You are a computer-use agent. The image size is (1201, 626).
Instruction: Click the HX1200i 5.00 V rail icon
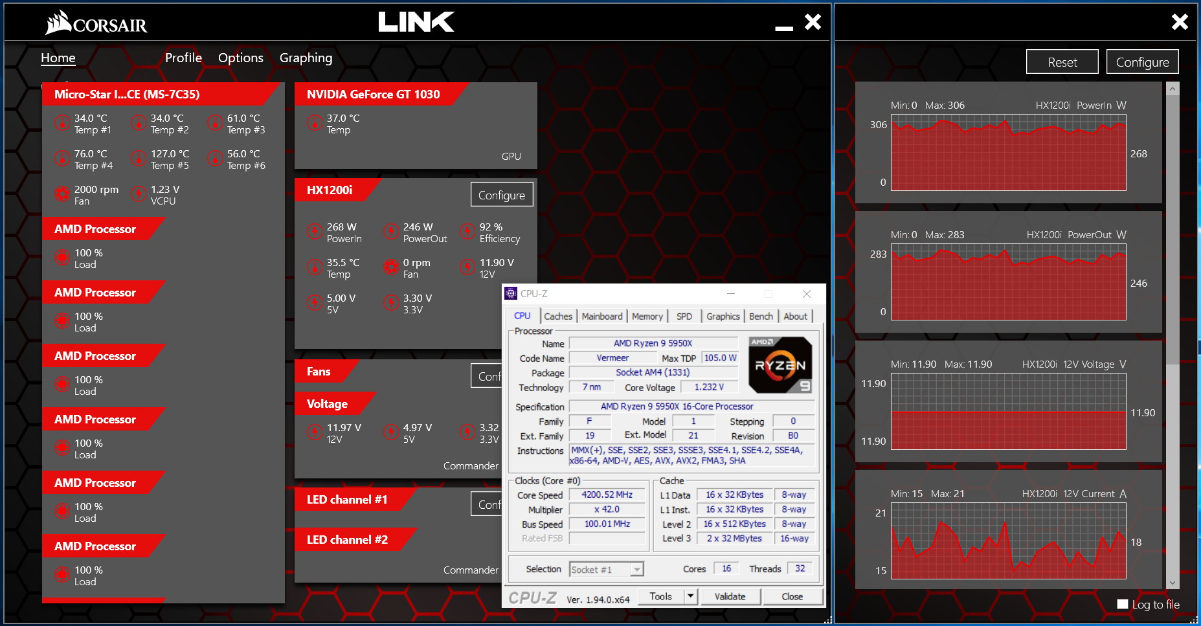(x=314, y=302)
